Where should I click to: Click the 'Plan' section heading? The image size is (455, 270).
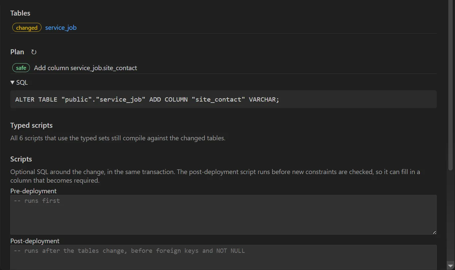(x=17, y=52)
